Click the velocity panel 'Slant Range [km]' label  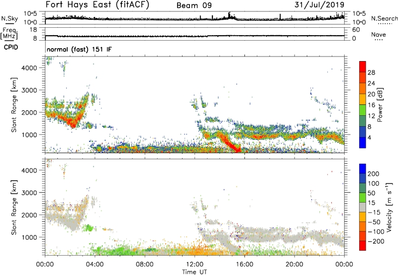(14, 207)
